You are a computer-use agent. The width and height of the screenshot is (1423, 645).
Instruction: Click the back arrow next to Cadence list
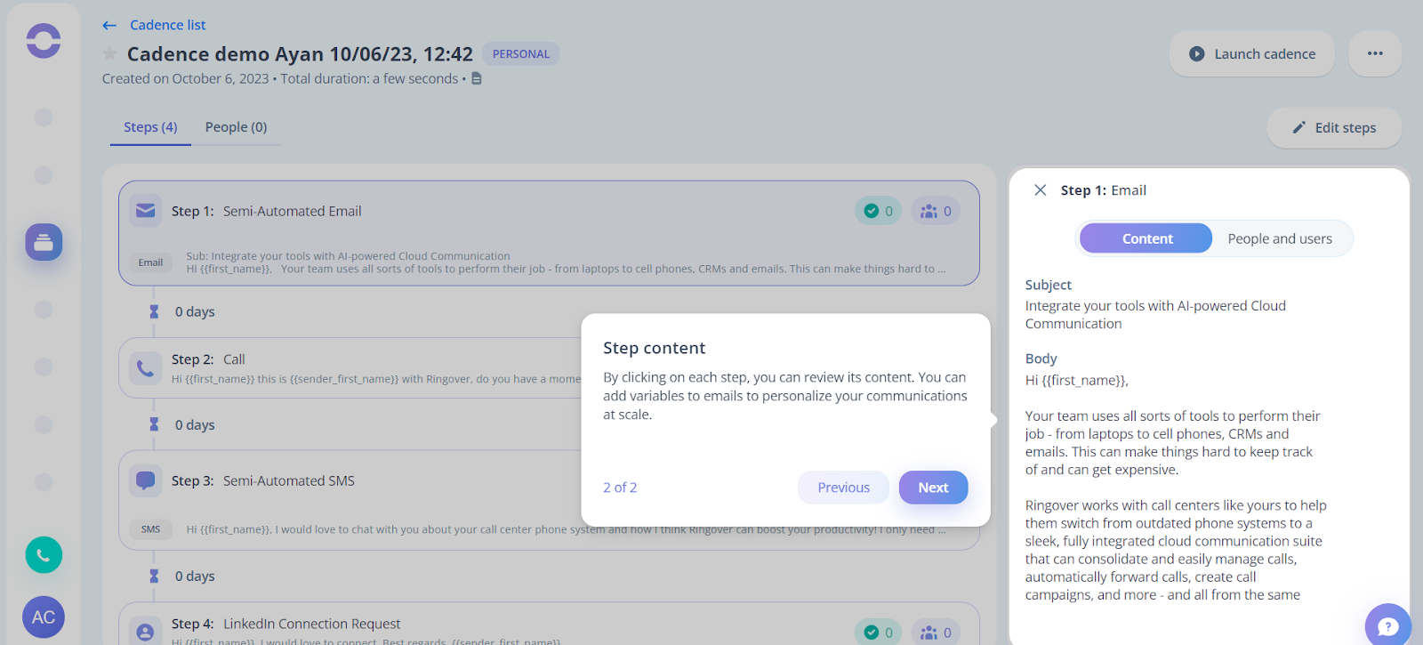(109, 25)
